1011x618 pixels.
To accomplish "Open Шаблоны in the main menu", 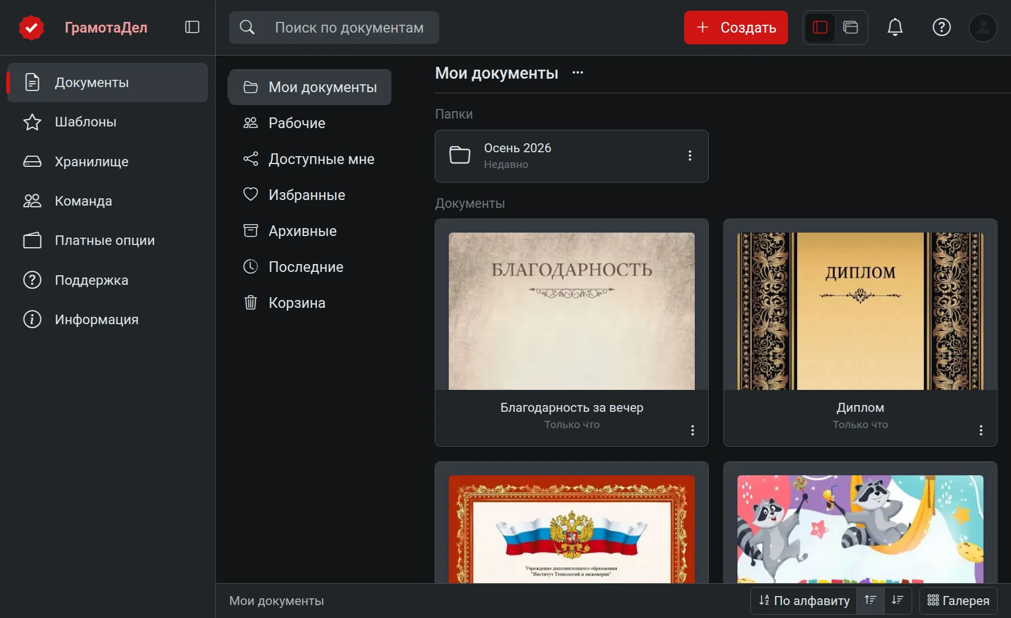I will pos(107,122).
